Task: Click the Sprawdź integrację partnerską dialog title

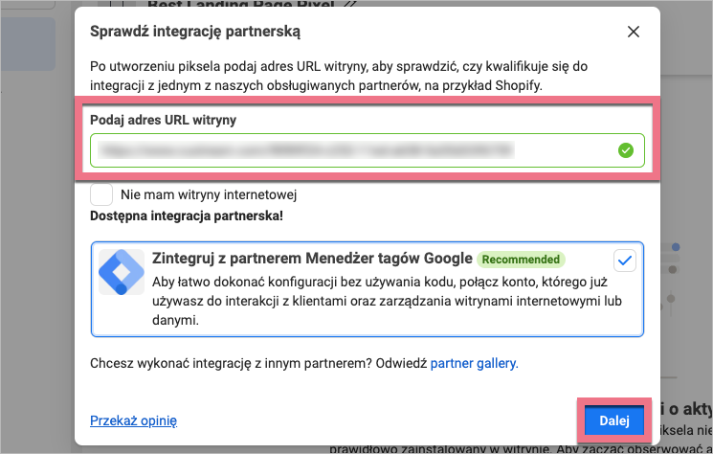Action: pyautogui.click(x=195, y=32)
